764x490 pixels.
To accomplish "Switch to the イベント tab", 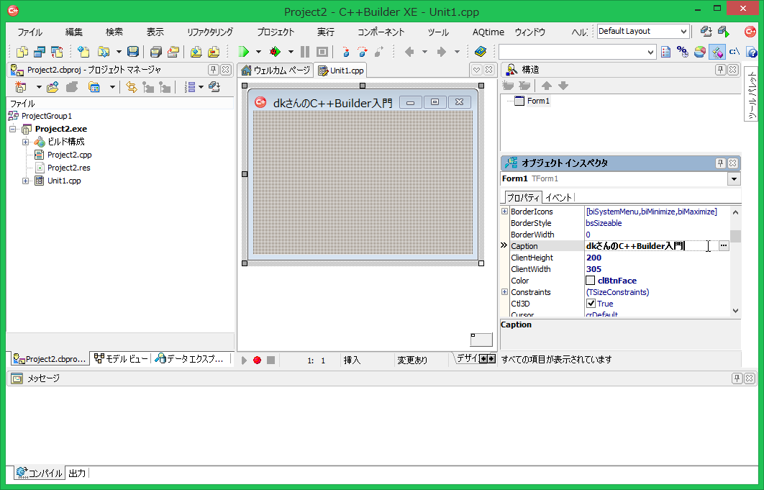I will [x=559, y=198].
